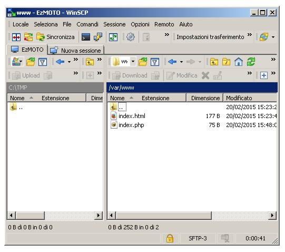
Task: Click the Download button
Action: pos(130,75)
